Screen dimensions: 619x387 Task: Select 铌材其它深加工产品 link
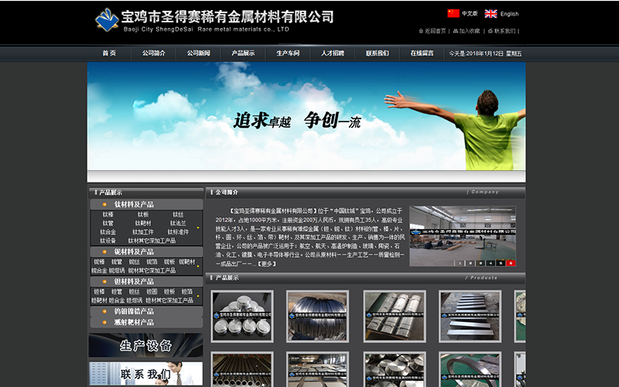[x=152, y=270]
